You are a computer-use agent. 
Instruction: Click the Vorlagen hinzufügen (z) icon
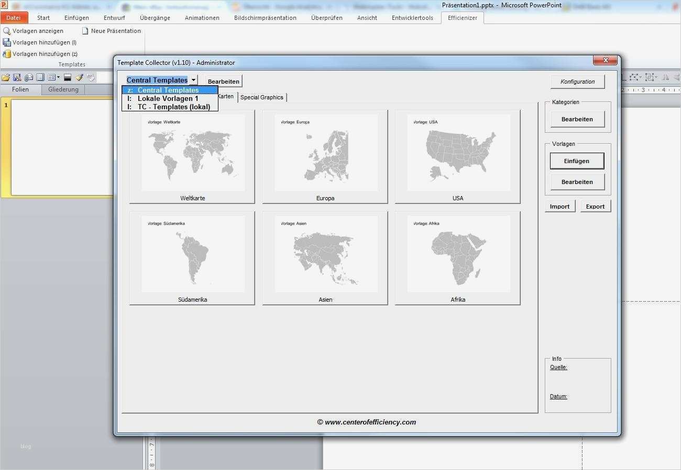(x=7, y=54)
